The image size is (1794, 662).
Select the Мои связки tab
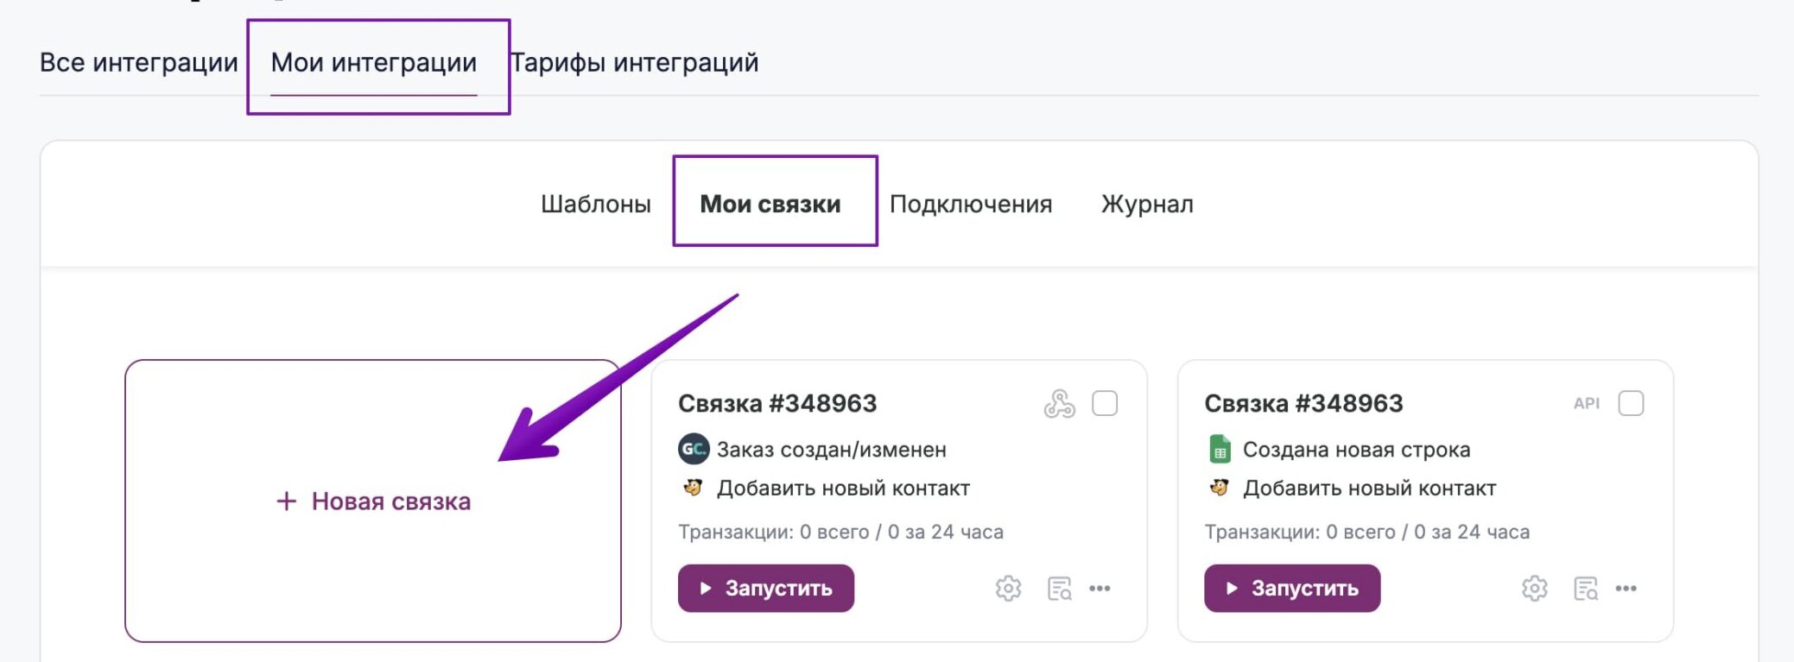[770, 205]
